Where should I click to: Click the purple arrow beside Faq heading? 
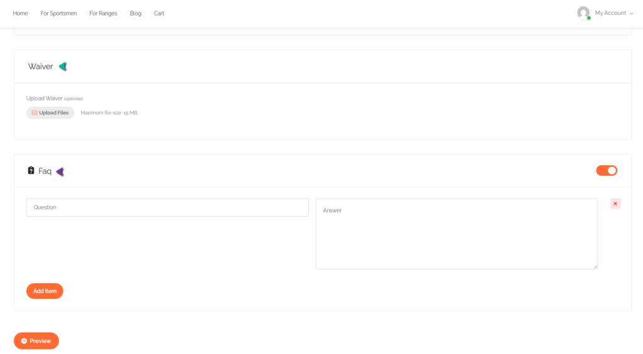click(x=60, y=172)
